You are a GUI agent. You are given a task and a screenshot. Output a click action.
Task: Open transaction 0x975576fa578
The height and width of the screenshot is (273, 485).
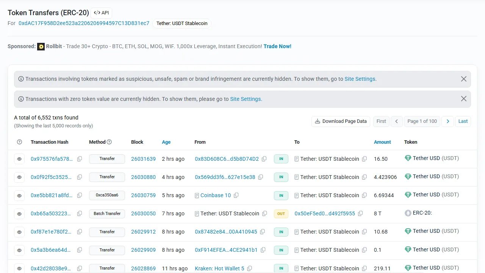(52, 159)
